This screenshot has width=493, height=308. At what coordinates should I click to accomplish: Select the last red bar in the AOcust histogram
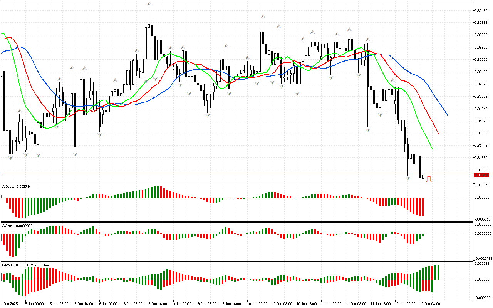(423, 206)
